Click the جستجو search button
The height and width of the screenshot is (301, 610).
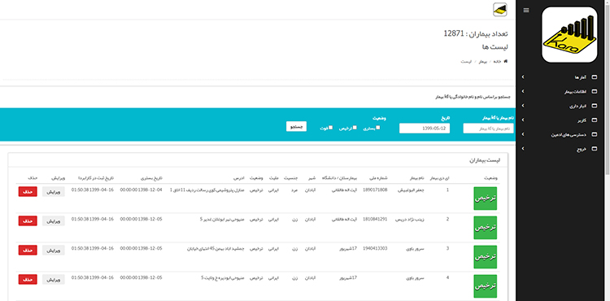tap(296, 126)
